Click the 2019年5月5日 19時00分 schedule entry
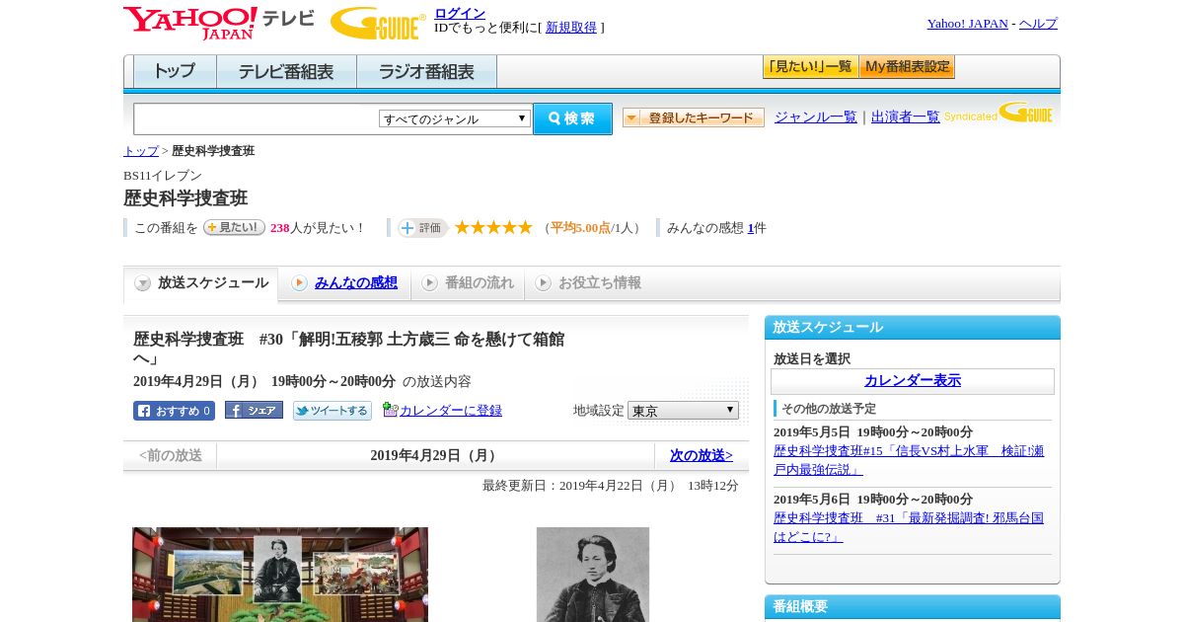The width and height of the screenshot is (1184, 622). pos(873,432)
